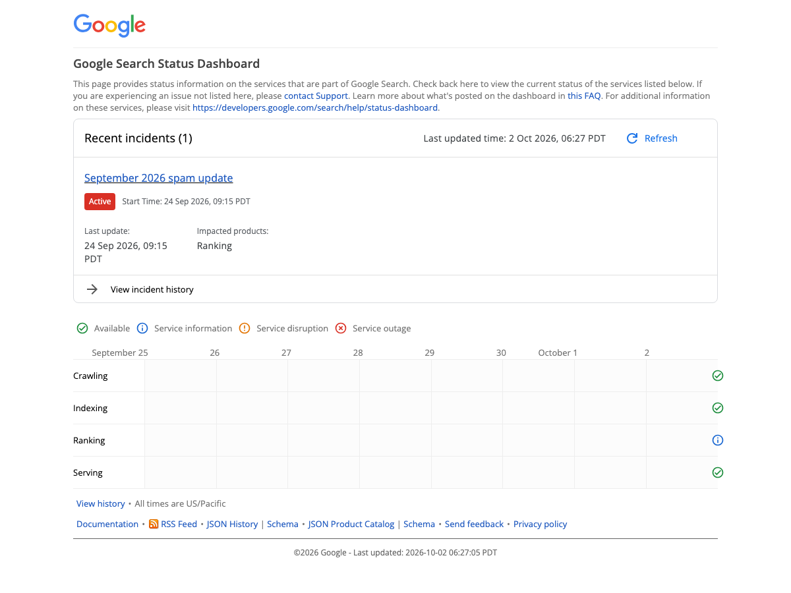Image resolution: width=791 pixels, height=593 pixels.
Task: Click the green Available legend check icon
Action: point(82,328)
